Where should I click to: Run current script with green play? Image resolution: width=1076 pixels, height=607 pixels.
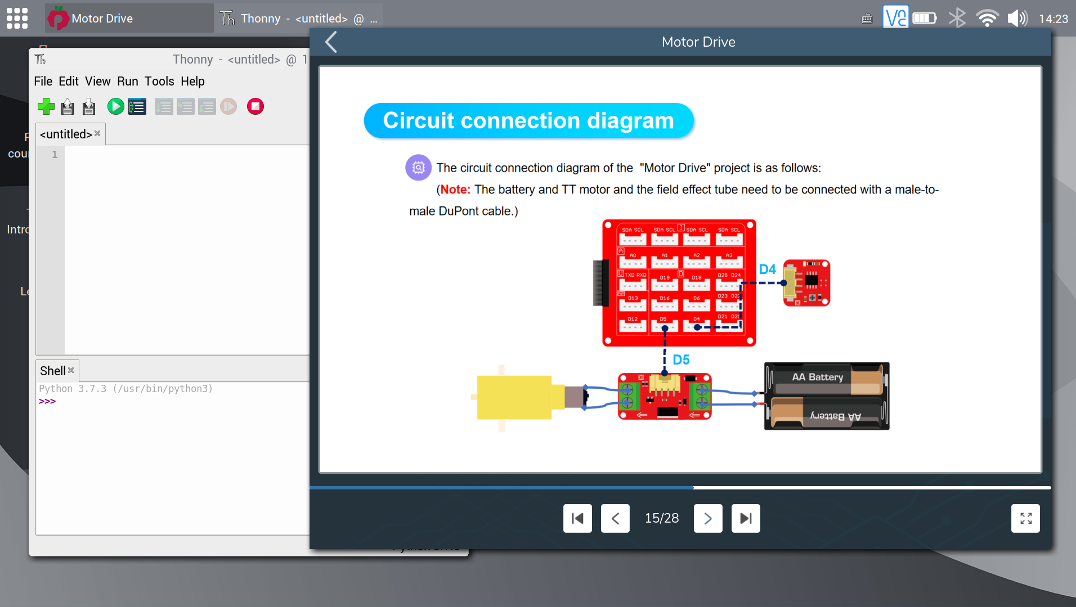115,106
